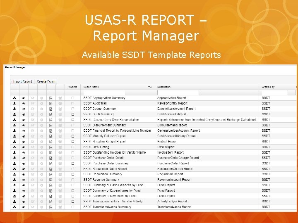Click 'TransferAdvance Report' description text
Screen dimensions: 298x223
click(x=174, y=207)
